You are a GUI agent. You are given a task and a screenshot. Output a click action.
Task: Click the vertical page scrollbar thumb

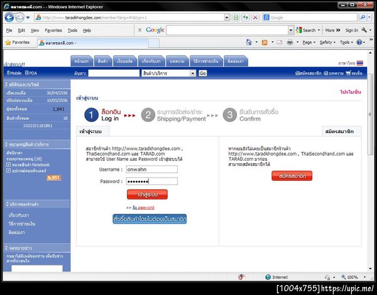[370, 115]
